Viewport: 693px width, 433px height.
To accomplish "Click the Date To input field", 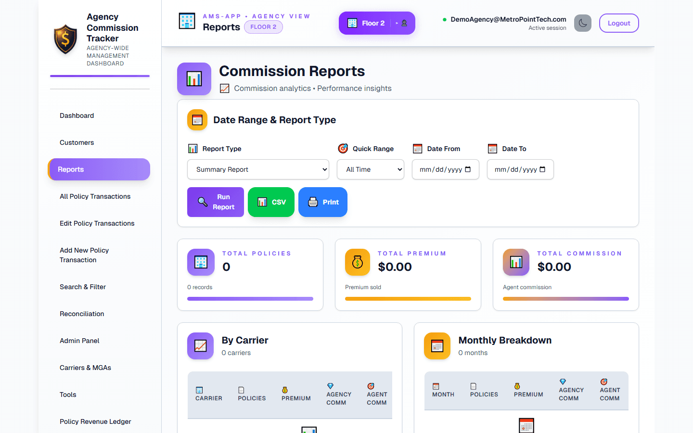I will click(x=520, y=169).
